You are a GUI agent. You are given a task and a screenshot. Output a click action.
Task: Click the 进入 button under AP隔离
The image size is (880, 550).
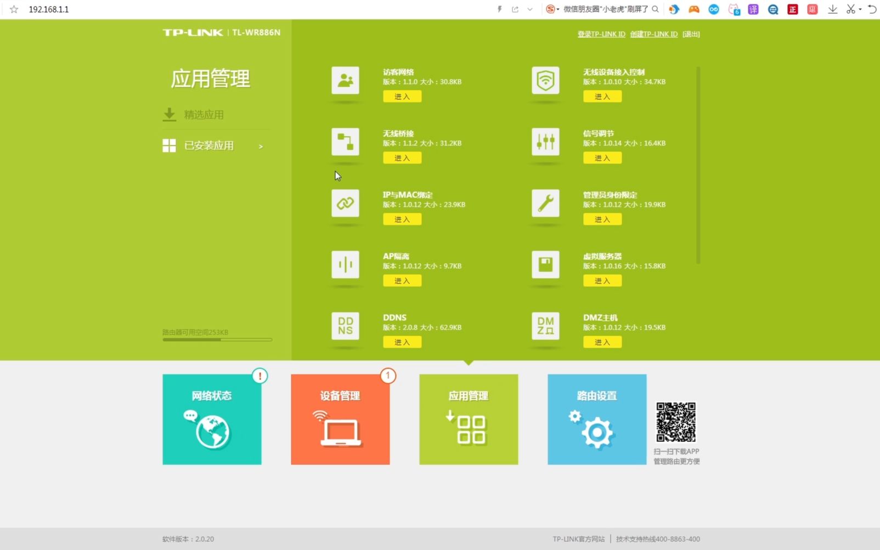pos(402,281)
